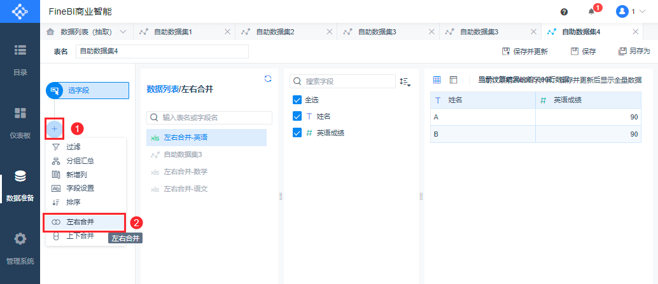Refresh the data list with reload icon
658x284 pixels.
pos(268,78)
